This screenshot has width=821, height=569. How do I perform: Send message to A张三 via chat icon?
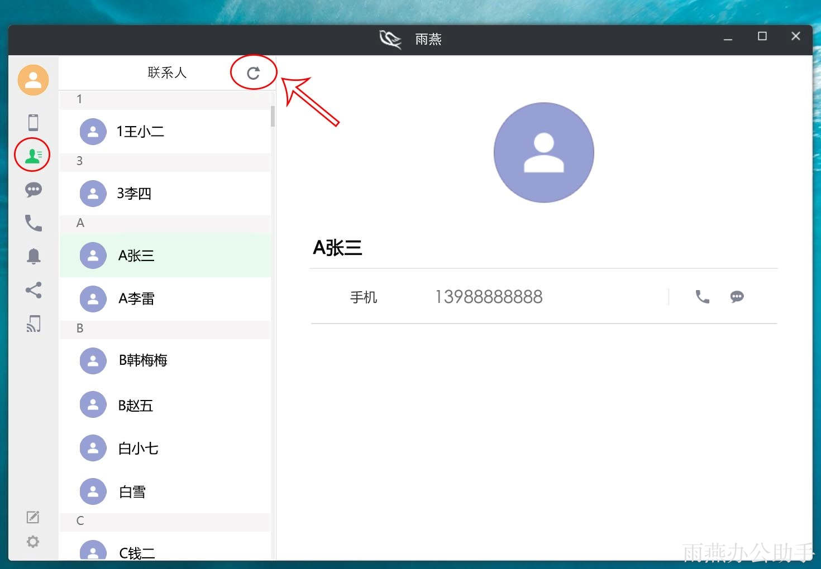[x=737, y=297]
